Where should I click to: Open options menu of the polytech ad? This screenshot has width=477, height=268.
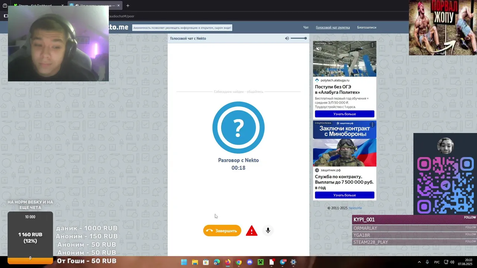(372, 45)
